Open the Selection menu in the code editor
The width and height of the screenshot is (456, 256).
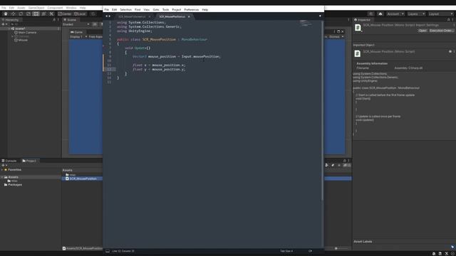coord(125,9)
